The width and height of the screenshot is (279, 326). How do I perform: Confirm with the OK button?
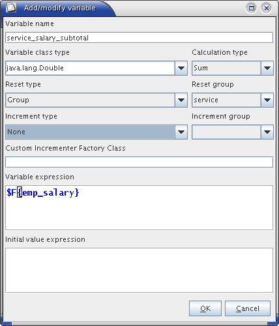click(x=205, y=308)
